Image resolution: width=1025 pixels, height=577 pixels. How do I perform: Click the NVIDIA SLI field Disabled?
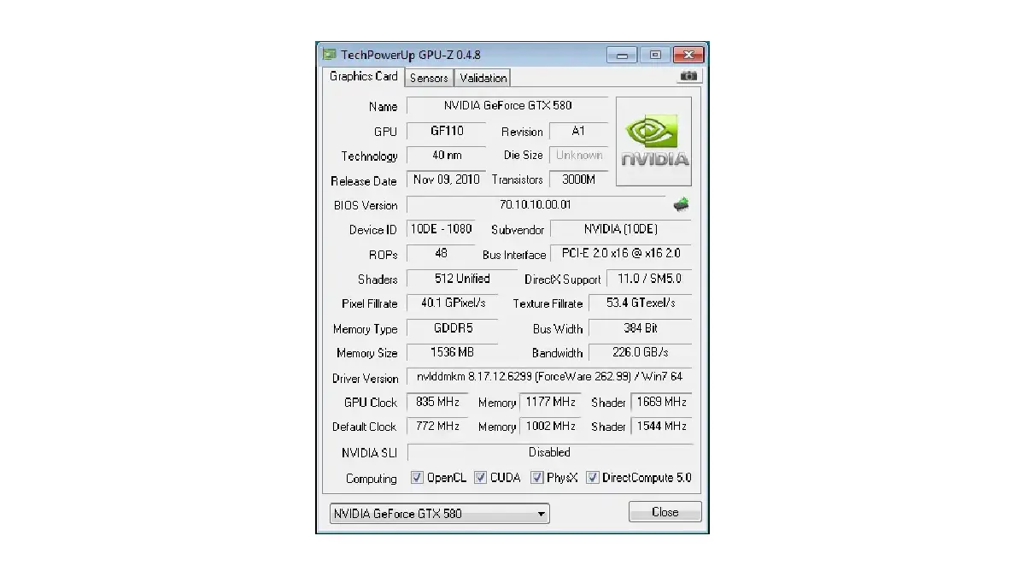pos(549,452)
